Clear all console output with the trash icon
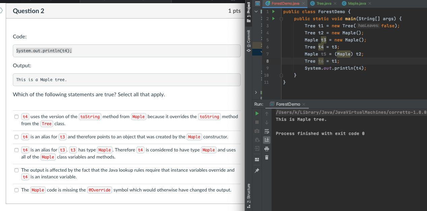427x211 pixels. coord(266,157)
